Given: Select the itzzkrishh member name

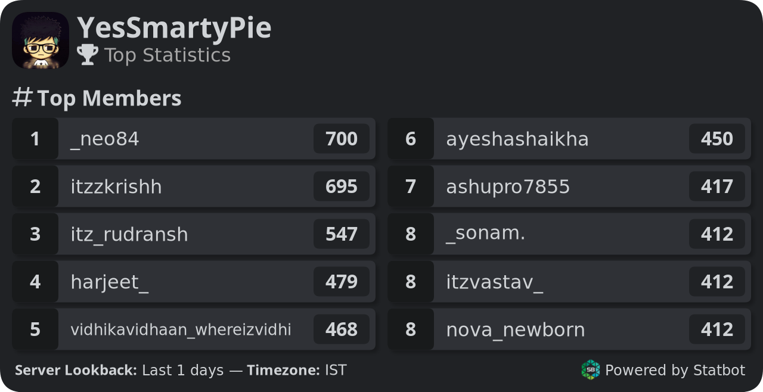Looking at the screenshot, I should [116, 186].
